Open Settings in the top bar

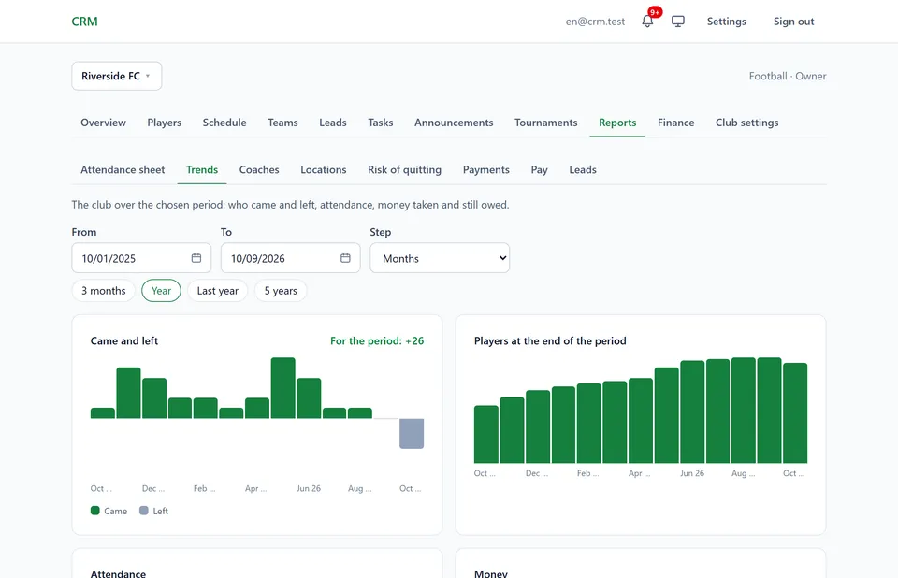coord(726,22)
